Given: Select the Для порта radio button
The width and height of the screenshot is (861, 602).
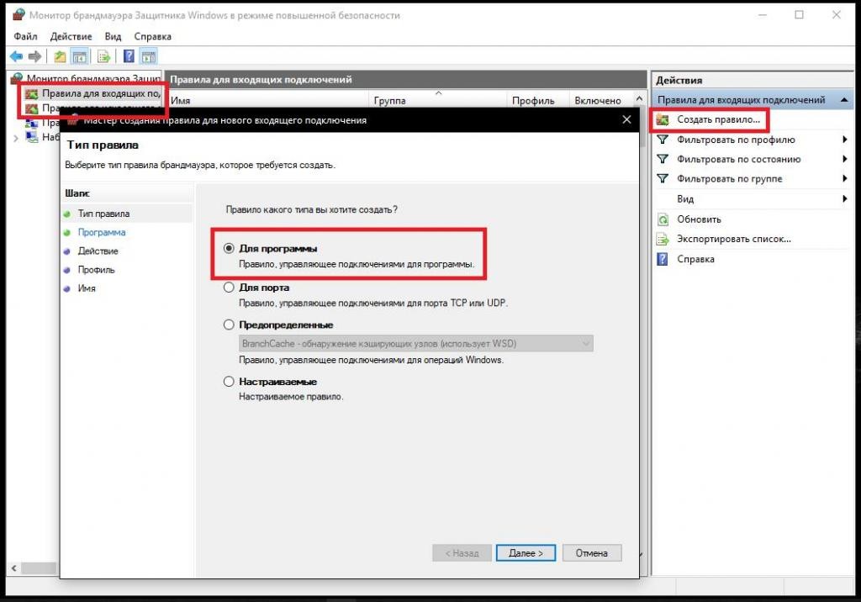Looking at the screenshot, I should [229, 287].
